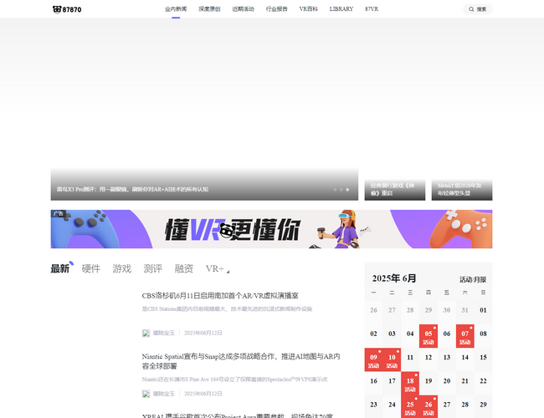The image size is (544, 418).
Task: Click author avatar under Niantic article
Action: tap(146, 394)
